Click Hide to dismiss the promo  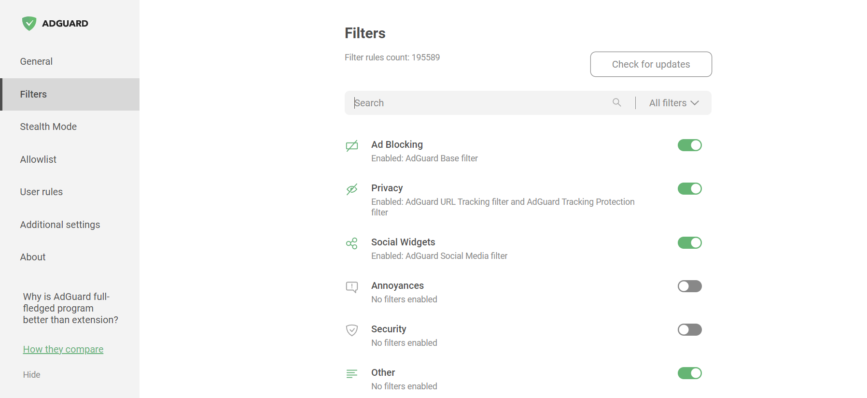coord(31,375)
